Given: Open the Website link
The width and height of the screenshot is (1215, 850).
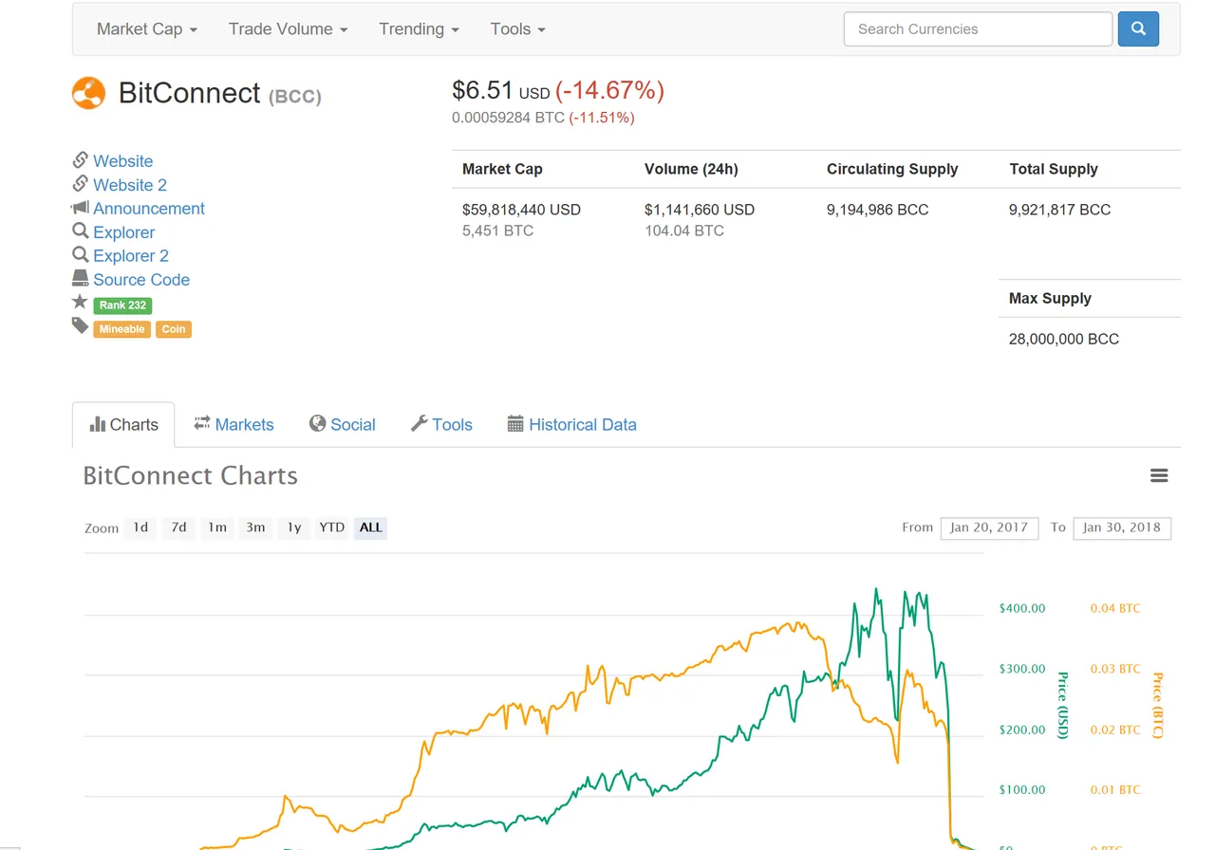Looking at the screenshot, I should coord(122,161).
